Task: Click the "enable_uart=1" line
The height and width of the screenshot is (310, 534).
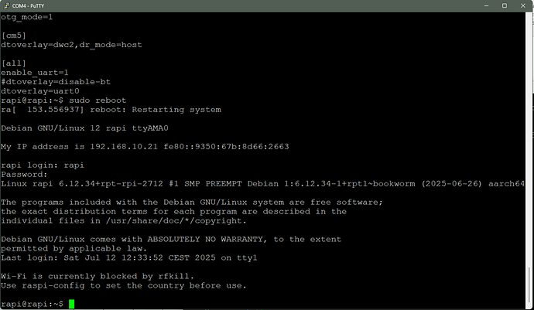Action: coord(33,73)
